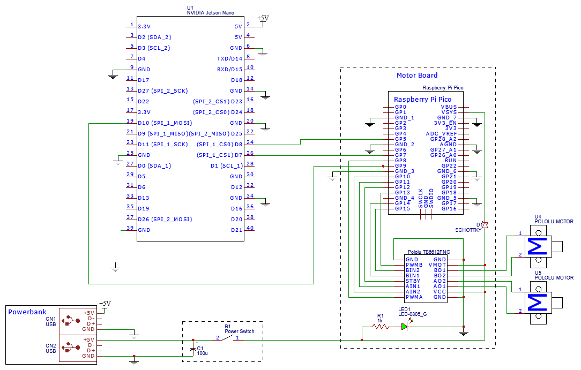This screenshot has width=581, height=370.
Task: Click pin label "D1 (SCL_1)"
Action: point(227,166)
